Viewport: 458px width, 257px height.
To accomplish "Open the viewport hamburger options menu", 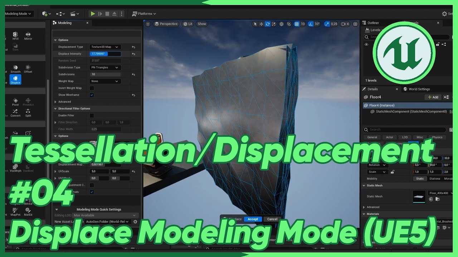I will pos(148,24).
